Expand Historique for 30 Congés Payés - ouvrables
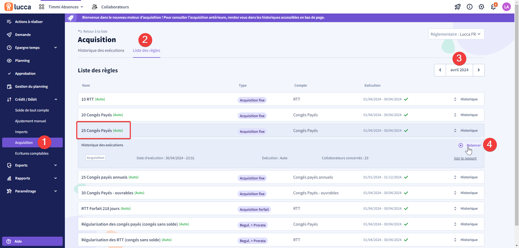 point(466,193)
